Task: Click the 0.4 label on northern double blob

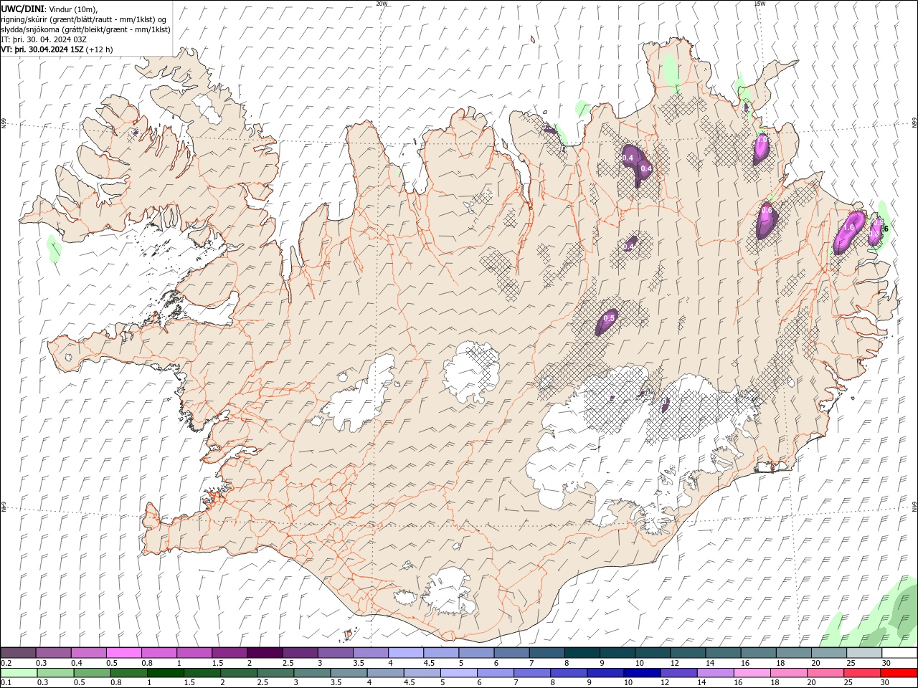Action: tap(628, 158)
